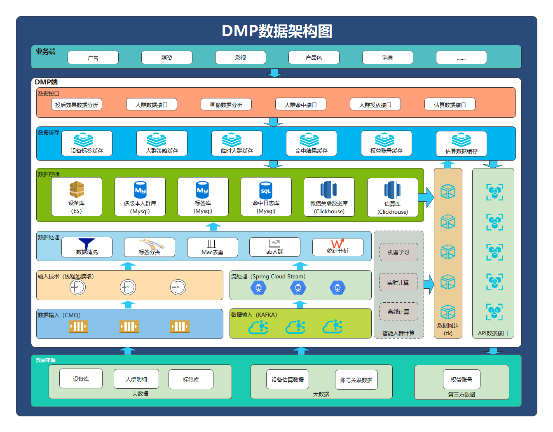Select the 标签库 MySQL database icon
This screenshot has width=553, height=432.
point(202,190)
